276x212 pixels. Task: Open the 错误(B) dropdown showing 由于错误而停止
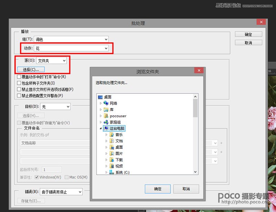[x=61, y=192]
